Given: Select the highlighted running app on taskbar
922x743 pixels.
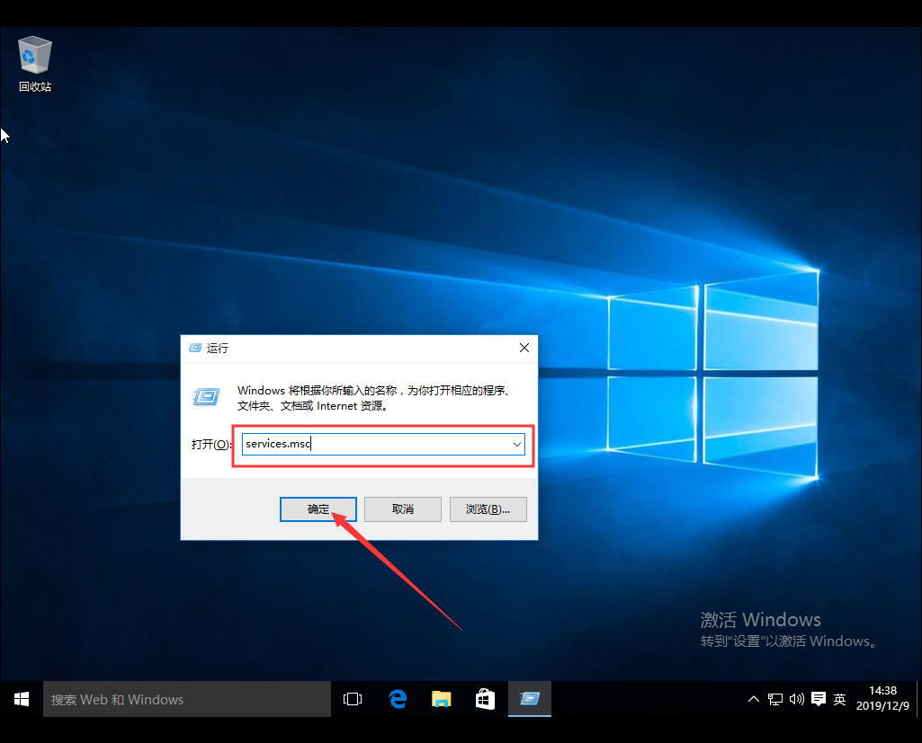Looking at the screenshot, I should click(529, 698).
